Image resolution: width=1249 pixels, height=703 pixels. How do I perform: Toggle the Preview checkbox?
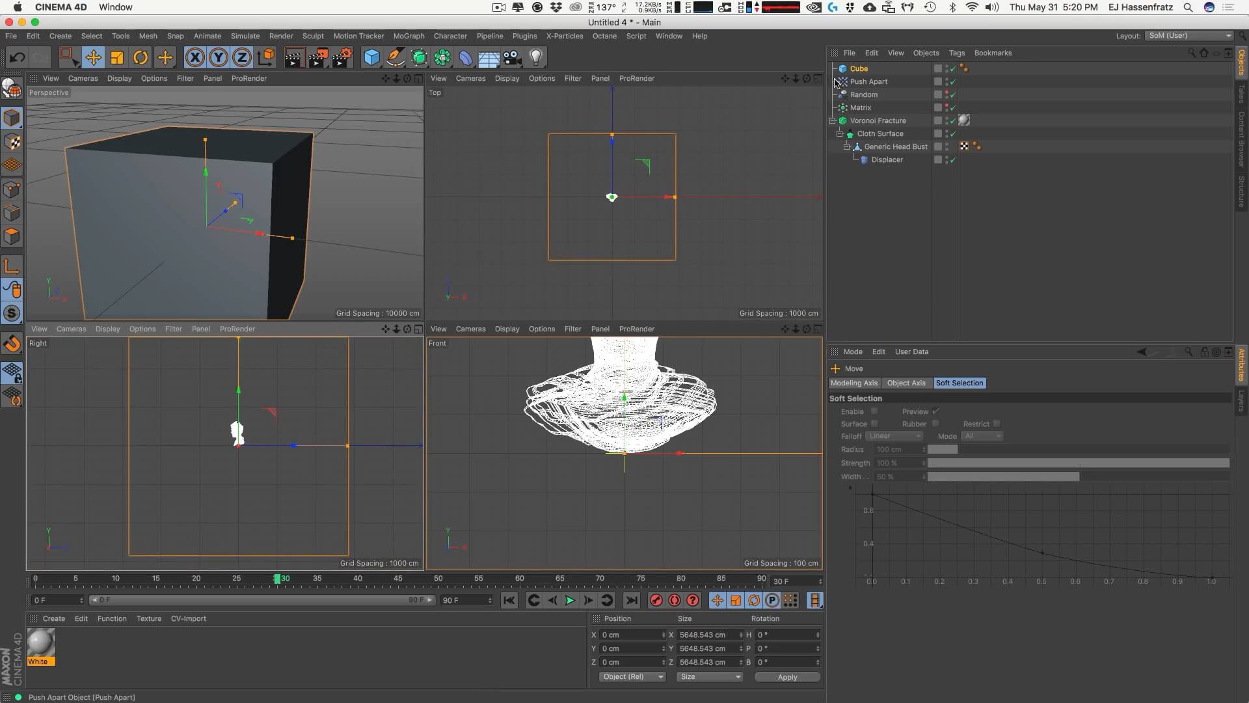[x=935, y=411]
